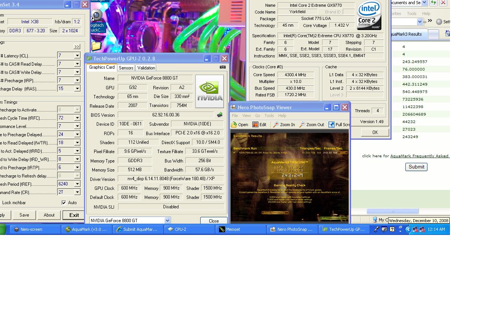Switch to Memset taskbar button
The image size is (480, 319).
click(241, 229)
